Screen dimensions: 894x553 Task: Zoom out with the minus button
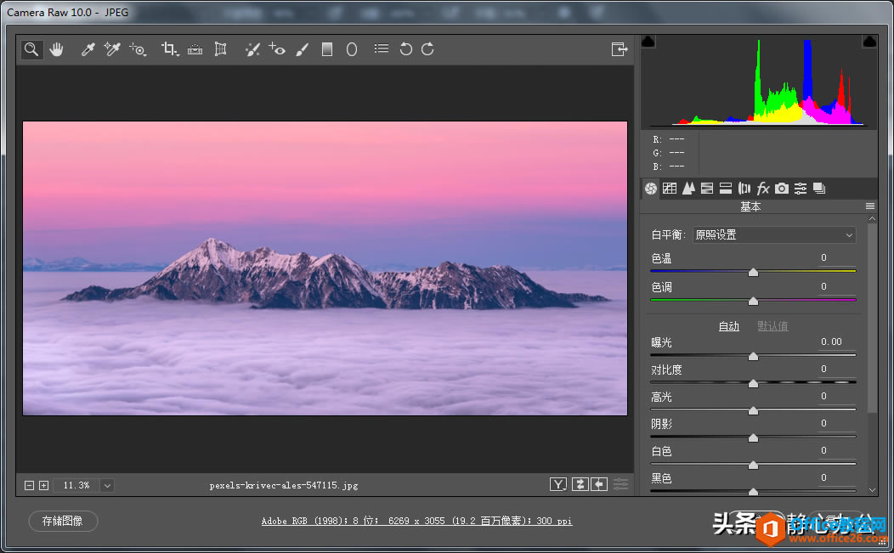coord(29,485)
